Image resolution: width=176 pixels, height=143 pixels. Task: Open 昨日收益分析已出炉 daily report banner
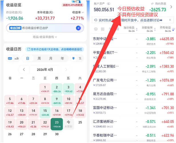[x=45, y=28]
